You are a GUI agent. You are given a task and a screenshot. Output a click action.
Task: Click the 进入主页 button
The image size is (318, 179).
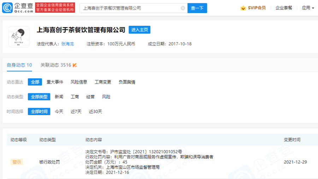[x=139, y=30]
